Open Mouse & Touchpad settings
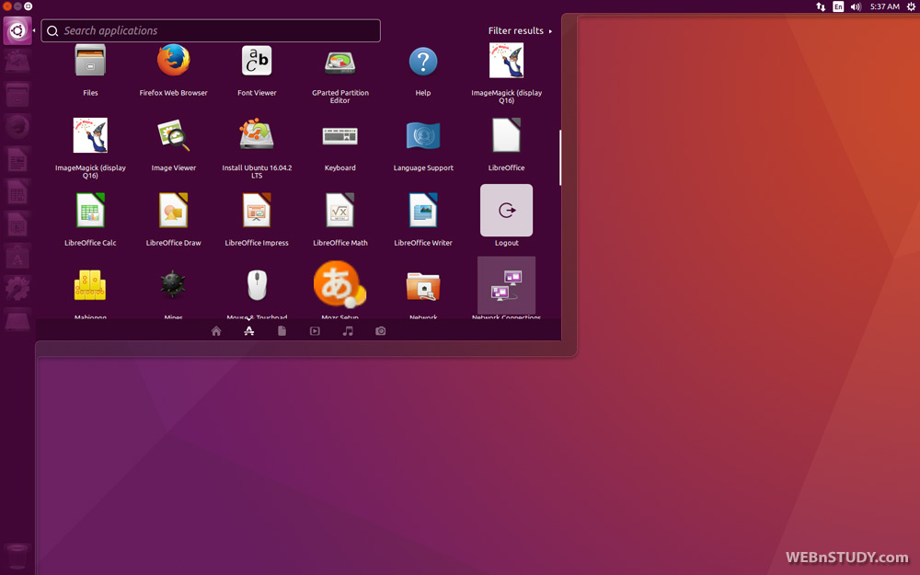The height and width of the screenshot is (575, 920). [257, 285]
